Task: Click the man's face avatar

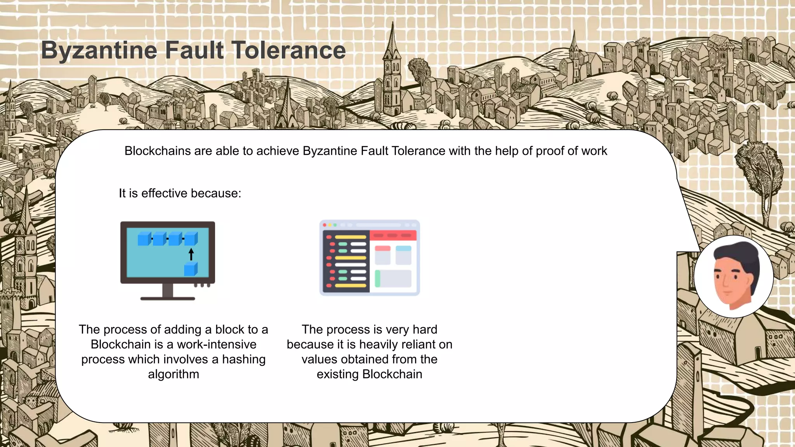Action: click(733, 276)
